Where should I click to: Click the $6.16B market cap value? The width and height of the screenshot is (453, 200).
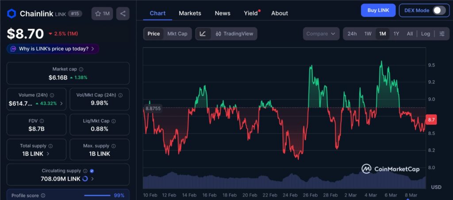coord(58,78)
